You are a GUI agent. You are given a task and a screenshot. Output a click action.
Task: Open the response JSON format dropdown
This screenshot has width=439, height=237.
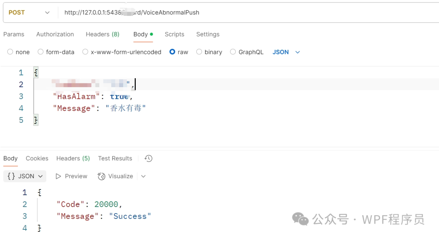point(25,176)
